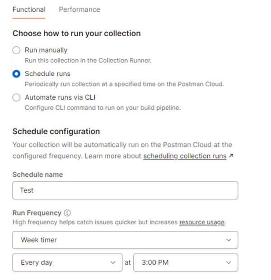271x280 pixels.
Task: Open the 3:00 PM time dropdown
Action: click(x=185, y=262)
